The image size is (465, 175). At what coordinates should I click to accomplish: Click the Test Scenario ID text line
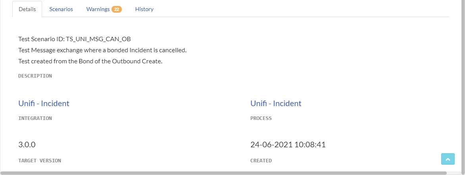pos(75,39)
